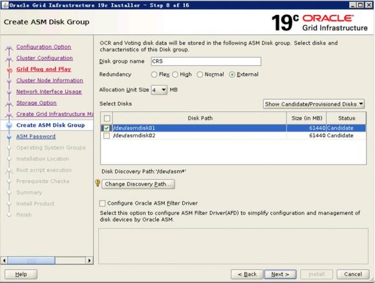Open Allocation Unit Size dropdown

click(159, 90)
